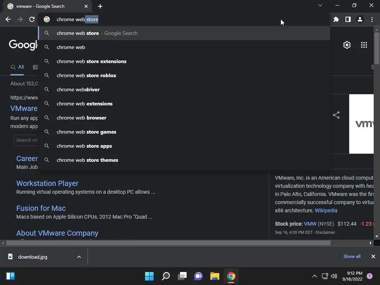Show hidden system tray icons
The image size is (380, 285).
(x=315, y=276)
